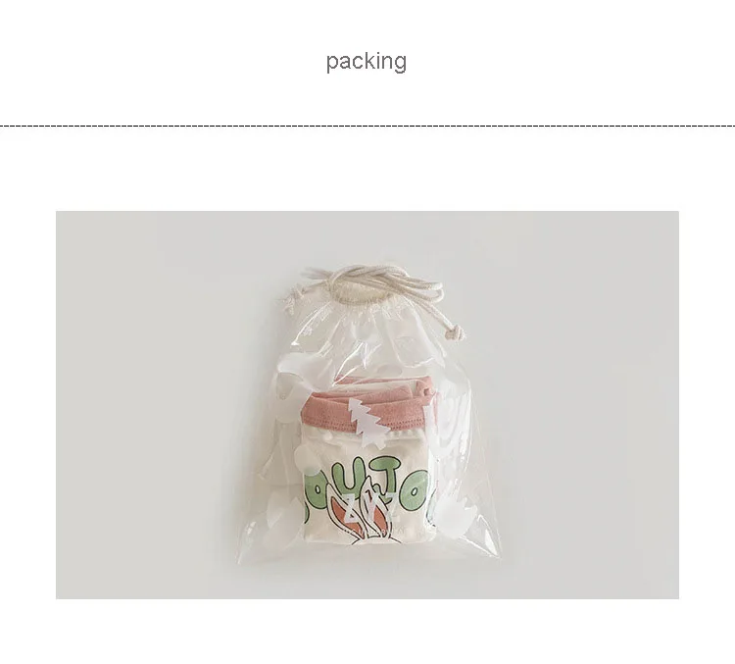Image resolution: width=735 pixels, height=664 pixels.
Task: Click the "packing" heading text
Action: point(367,62)
